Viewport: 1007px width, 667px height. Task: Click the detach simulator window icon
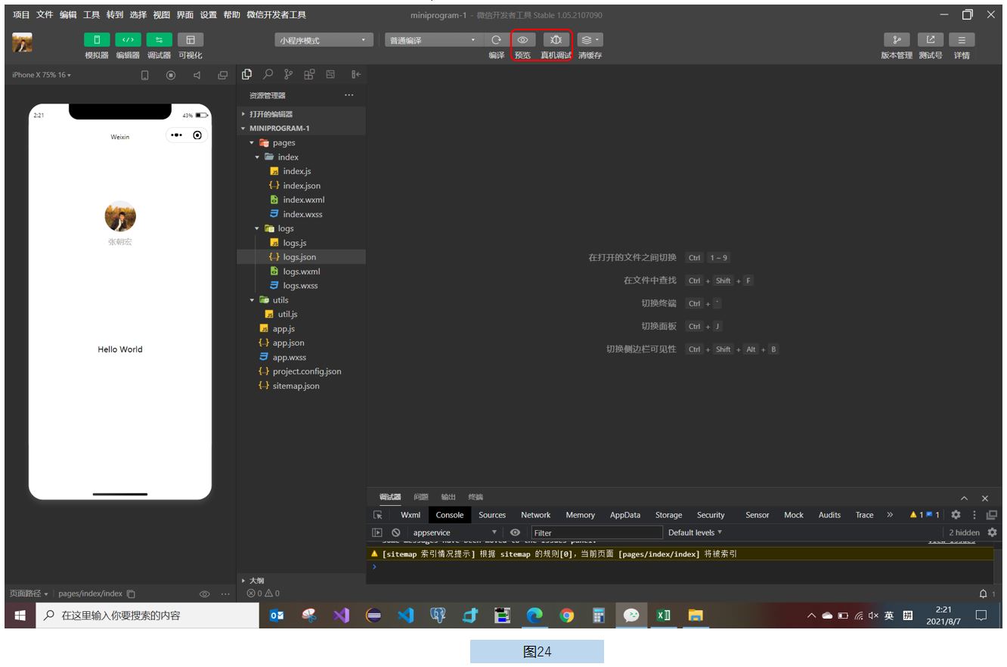(x=222, y=75)
